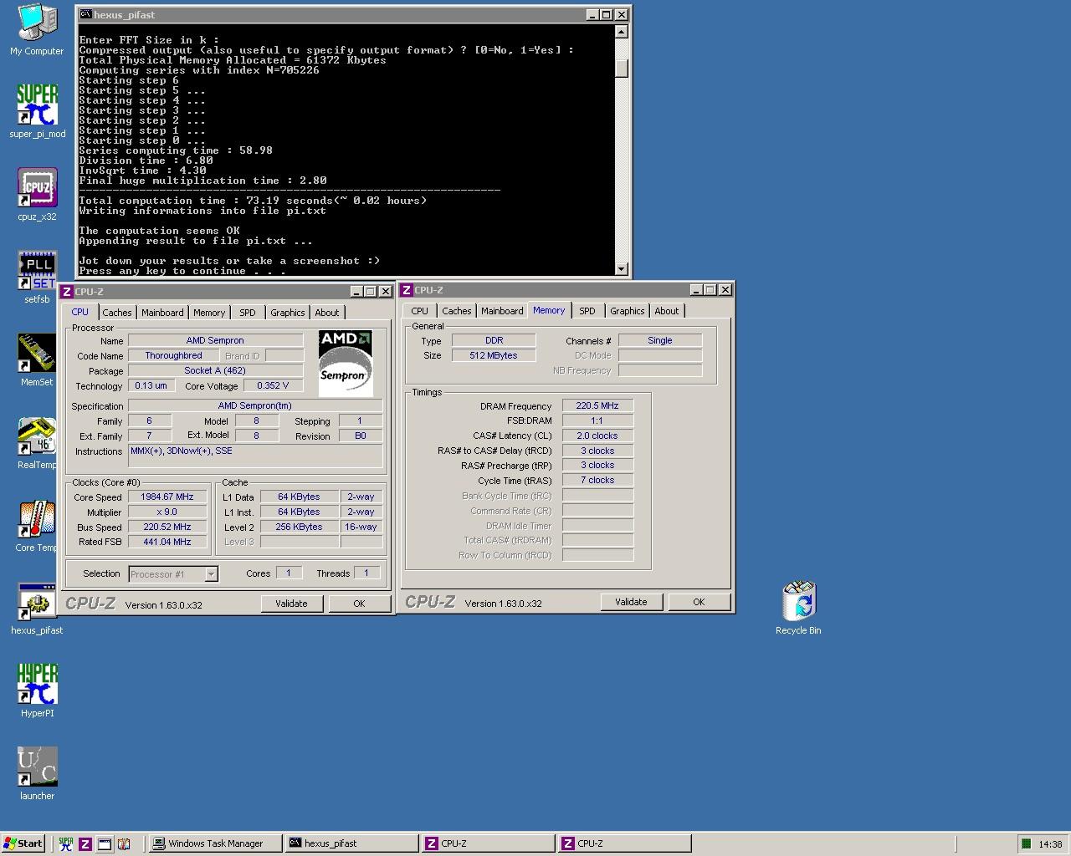Select Caches tab in right CPU-Z window
1071x856 pixels.
457,311
